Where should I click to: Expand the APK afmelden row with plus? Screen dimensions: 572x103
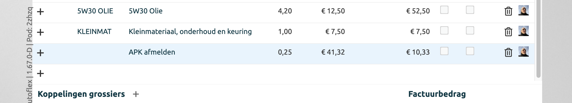(x=40, y=53)
